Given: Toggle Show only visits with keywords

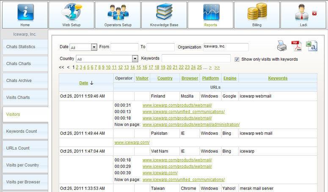Looking at the screenshot, I should coord(237,60).
